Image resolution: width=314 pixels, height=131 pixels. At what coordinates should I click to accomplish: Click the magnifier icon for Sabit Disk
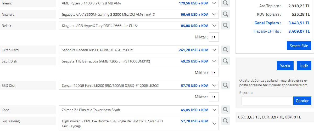(x=226, y=61)
